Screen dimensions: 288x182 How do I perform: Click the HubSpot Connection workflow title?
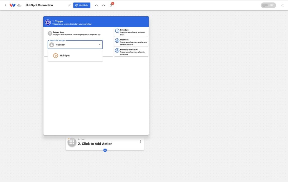39,5
